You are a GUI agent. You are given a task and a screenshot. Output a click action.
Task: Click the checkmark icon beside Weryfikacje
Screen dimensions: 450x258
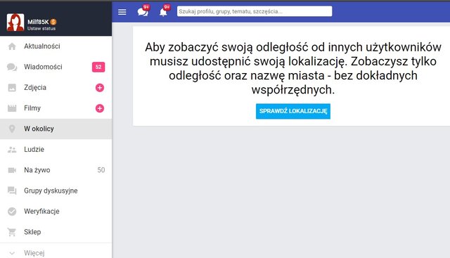click(12, 212)
